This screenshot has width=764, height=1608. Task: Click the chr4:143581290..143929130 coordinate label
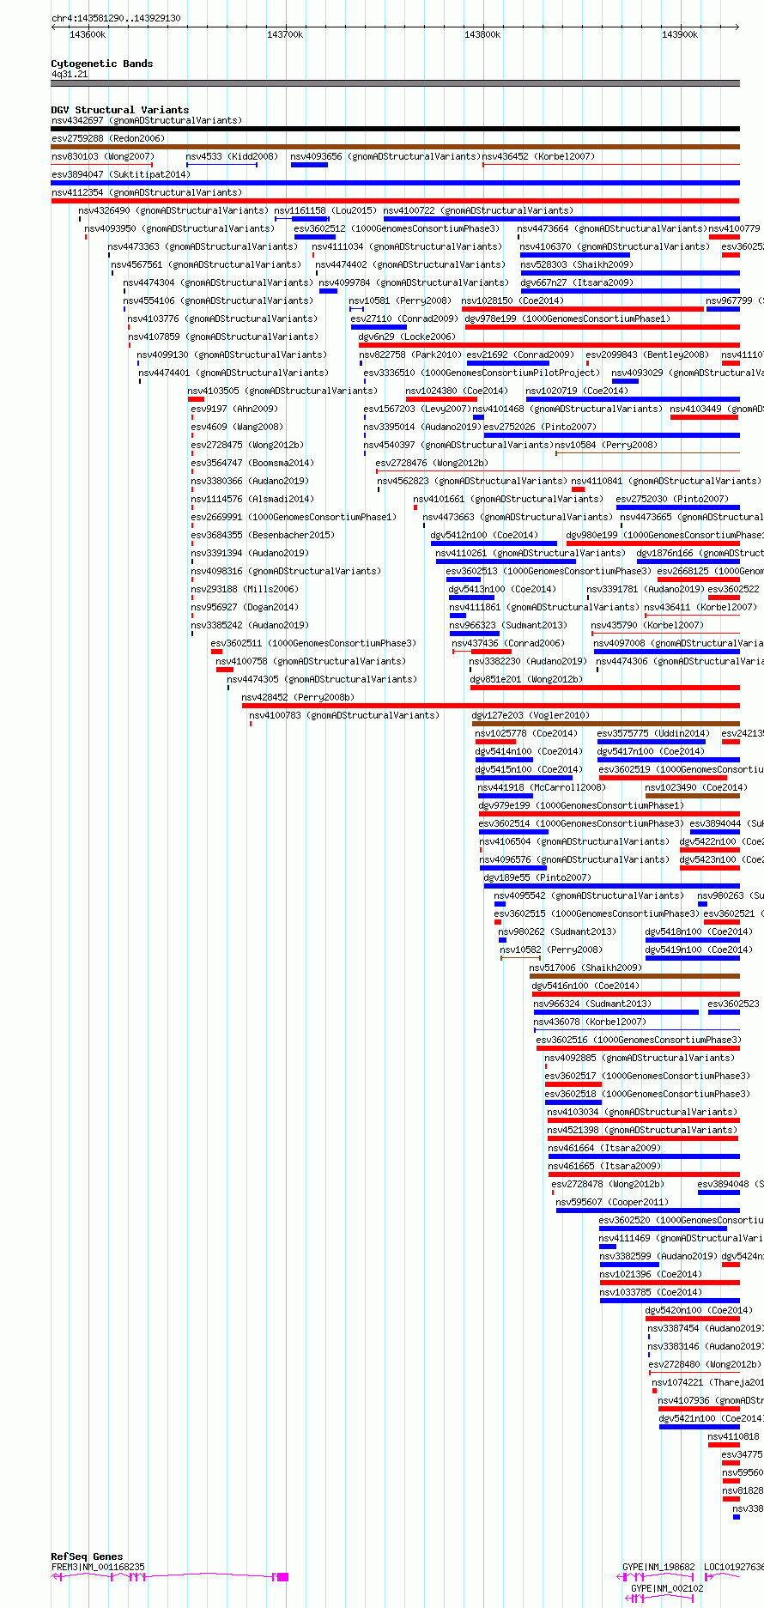click(116, 18)
